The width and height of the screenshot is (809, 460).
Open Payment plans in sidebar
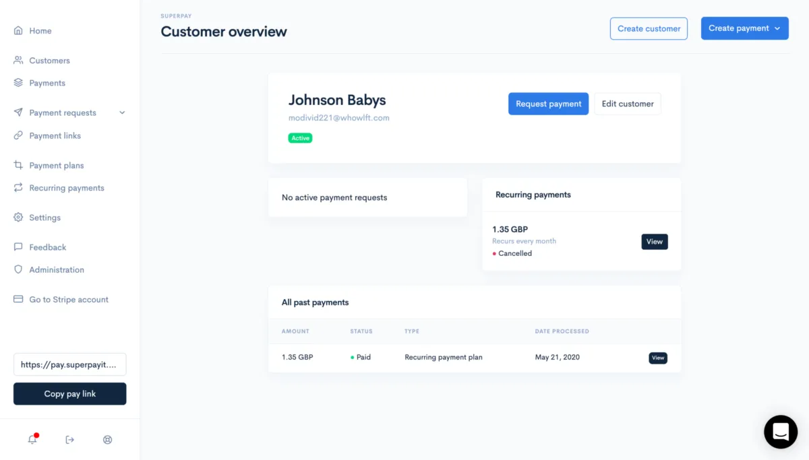pos(57,166)
